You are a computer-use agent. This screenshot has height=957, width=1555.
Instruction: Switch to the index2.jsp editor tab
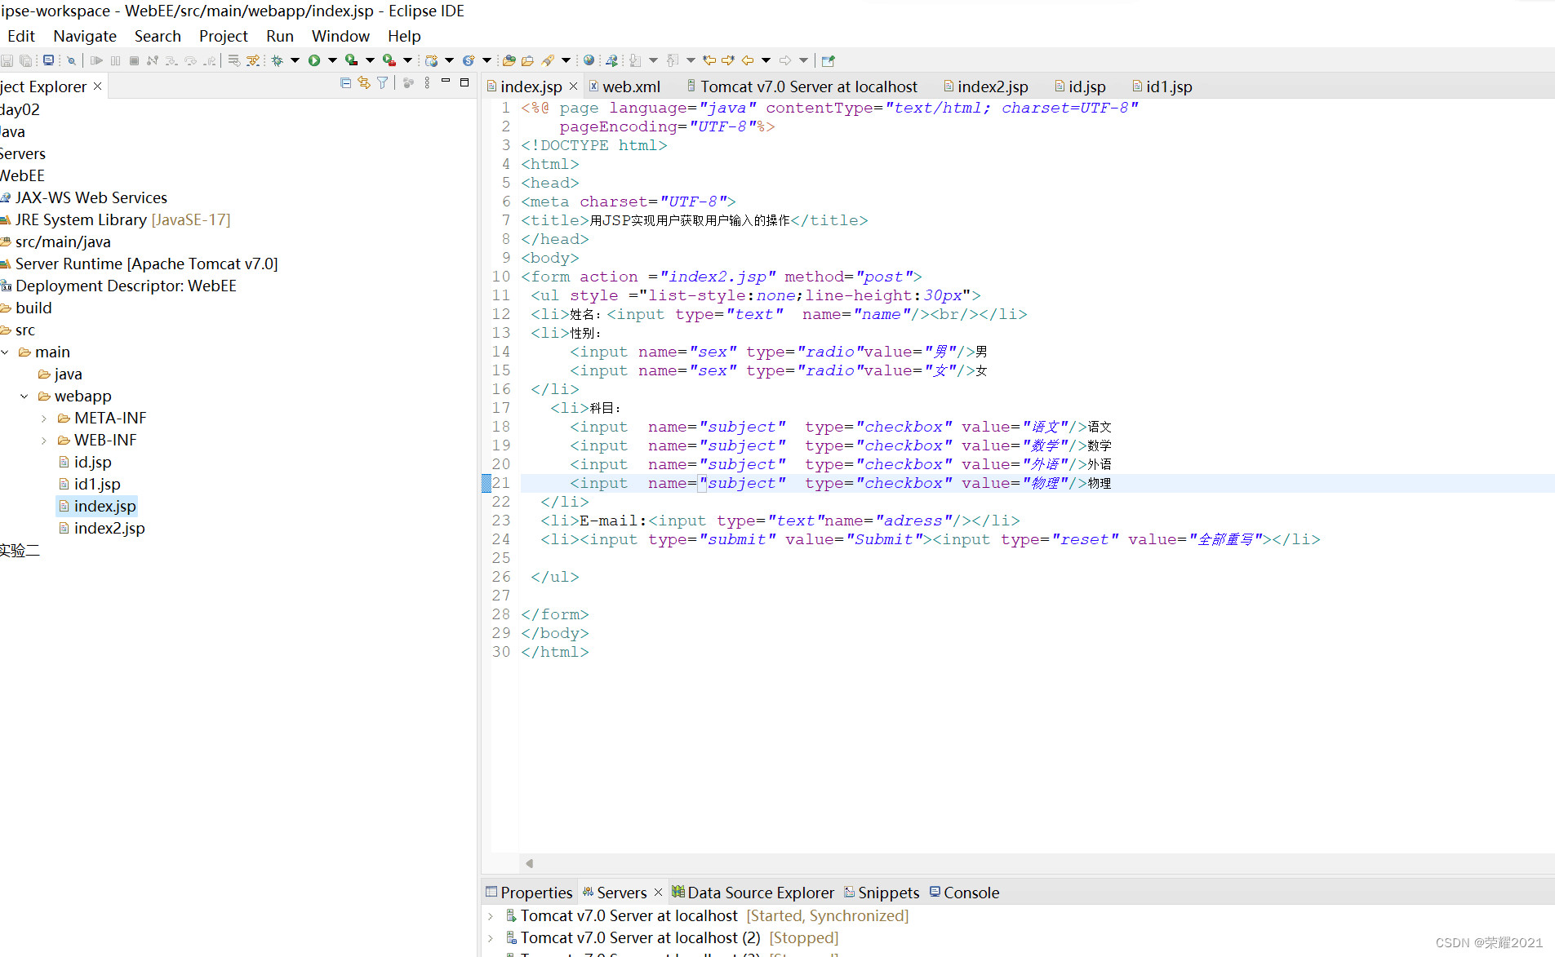pyautogui.click(x=986, y=86)
